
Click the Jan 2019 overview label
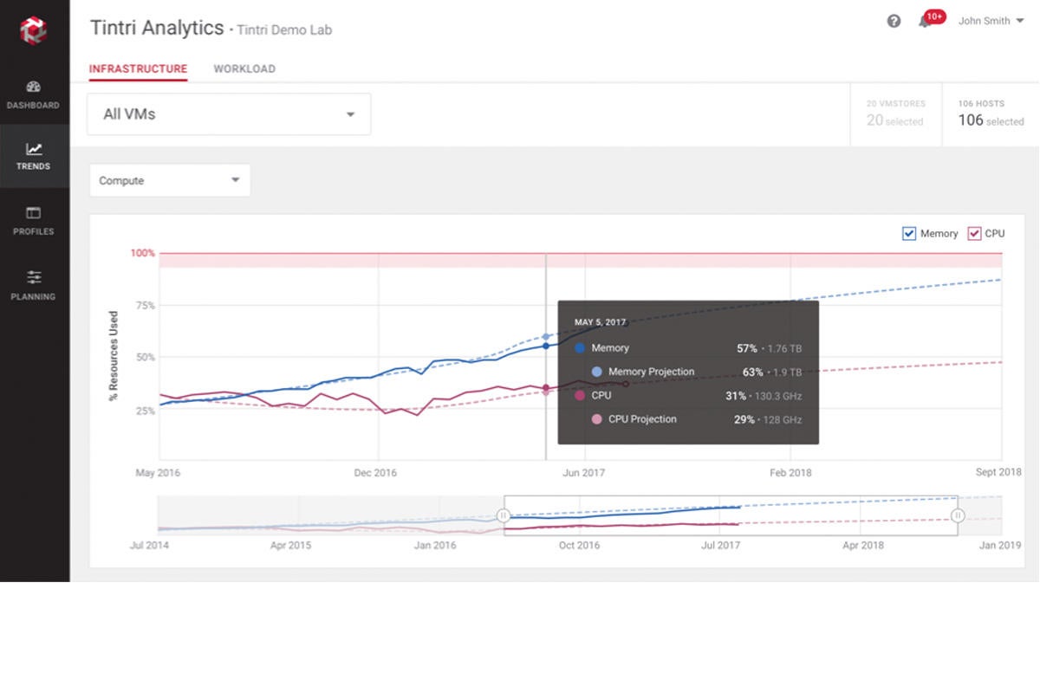click(1000, 545)
